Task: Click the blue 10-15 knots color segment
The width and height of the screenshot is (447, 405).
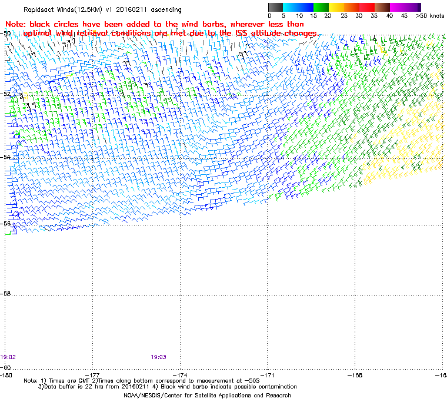Action: [x=306, y=7]
